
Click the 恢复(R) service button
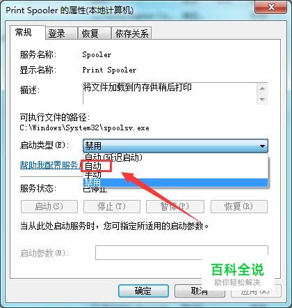239,206
